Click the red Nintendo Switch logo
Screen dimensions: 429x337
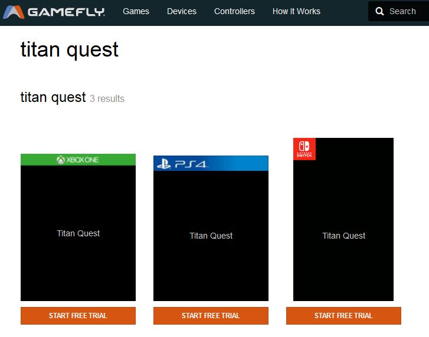(x=304, y=149)
